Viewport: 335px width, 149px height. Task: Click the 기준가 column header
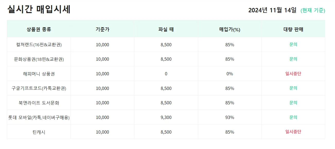tap(102, 29)
